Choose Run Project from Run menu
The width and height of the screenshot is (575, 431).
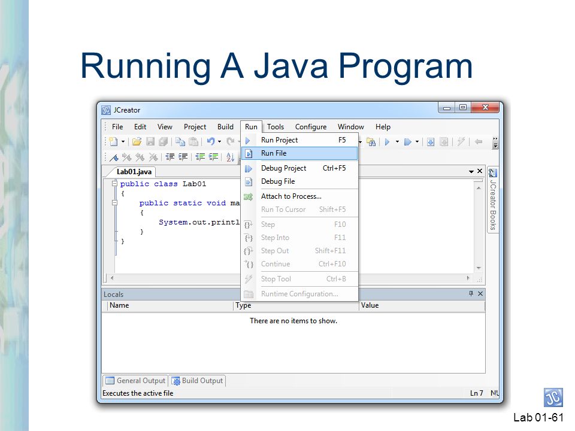pyautogui.click(x=299, y=140)
